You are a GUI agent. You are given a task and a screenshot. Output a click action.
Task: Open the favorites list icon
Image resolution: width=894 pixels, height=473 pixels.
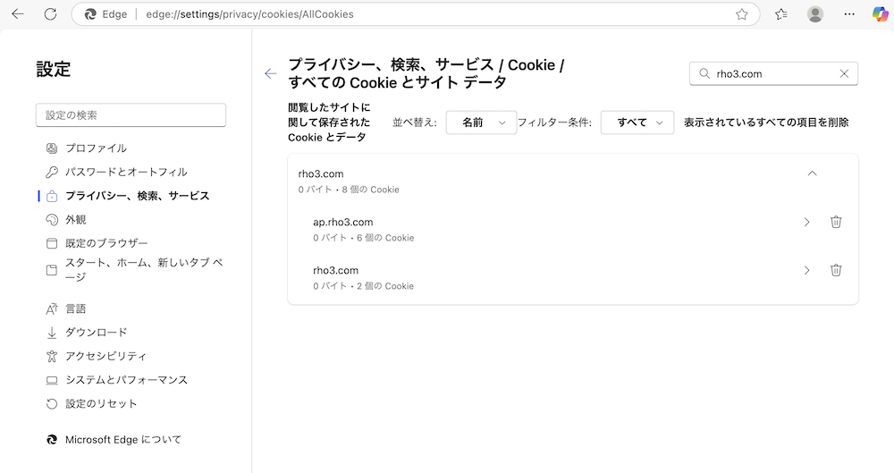[781, 14]
